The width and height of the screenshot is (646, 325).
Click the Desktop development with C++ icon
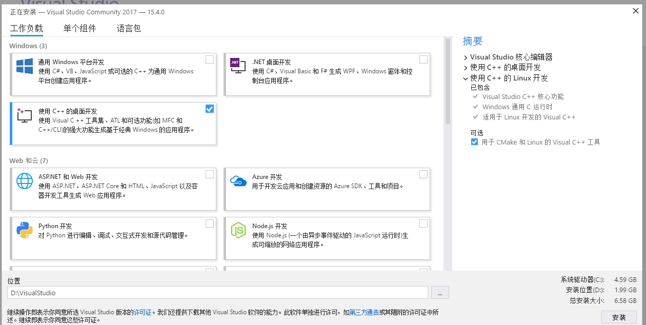point(25,115)
